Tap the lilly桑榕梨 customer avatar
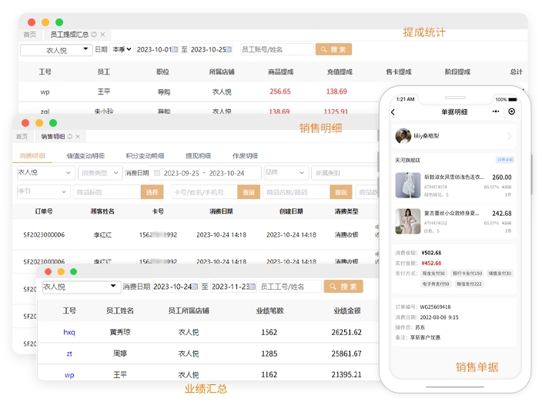This screenshot has height=405, width=542. click(403, 136)
